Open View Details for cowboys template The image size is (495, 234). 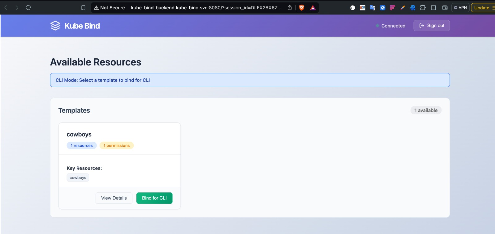[x=114, y=198]
